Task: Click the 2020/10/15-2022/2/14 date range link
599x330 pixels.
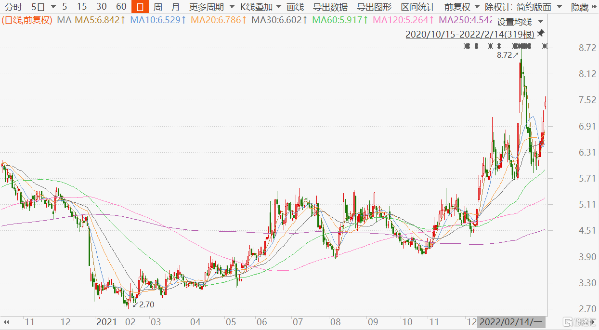Action: (470, 34)
